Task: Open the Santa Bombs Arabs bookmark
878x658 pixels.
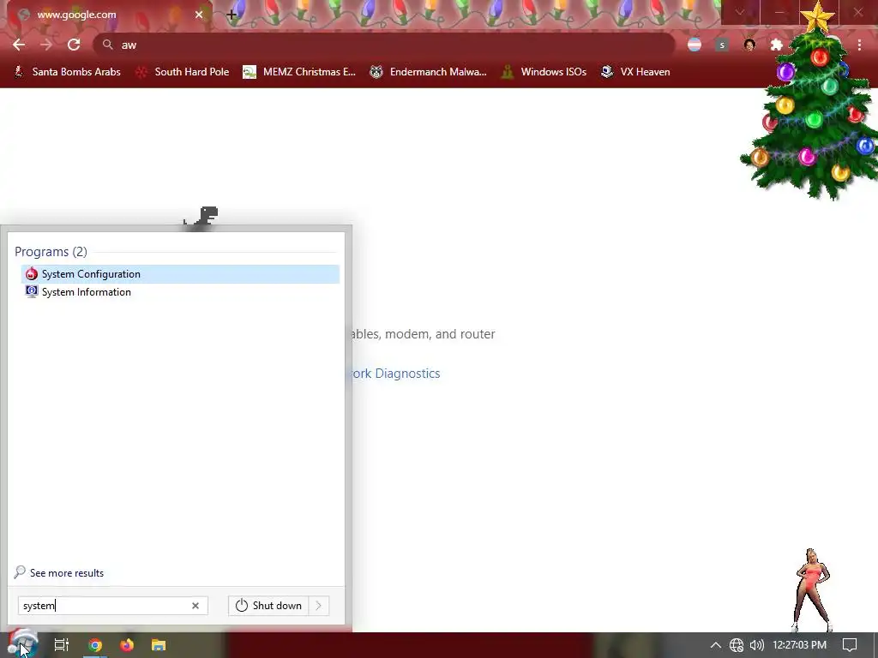Action: tap(67, 72)
